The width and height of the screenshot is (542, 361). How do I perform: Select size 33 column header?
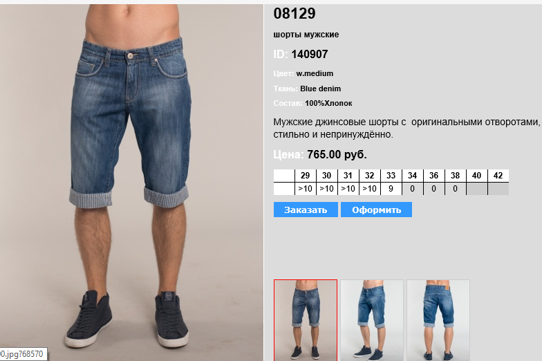(x=391, y=176)
